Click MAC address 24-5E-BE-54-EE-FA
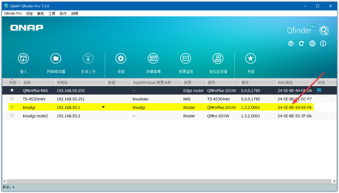 point(295,107)
